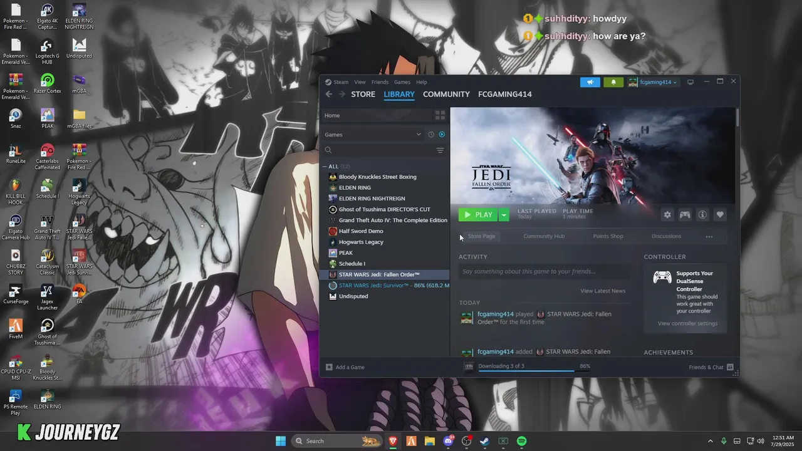Select Bloody Knuckles Street Boxing in library
This screenshot has width=802, height=451.
point(377,177)
